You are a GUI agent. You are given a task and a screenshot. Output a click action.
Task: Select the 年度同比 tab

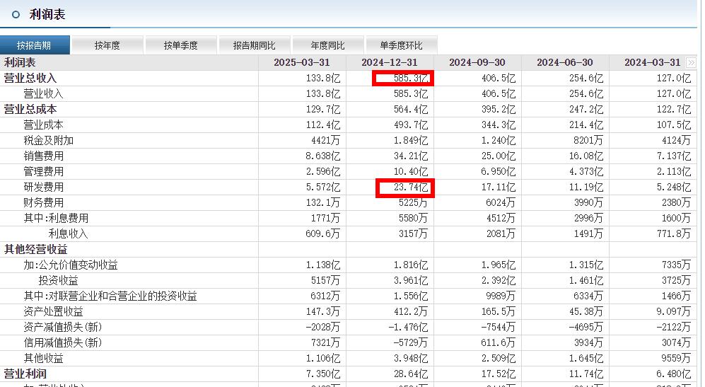(x=328, y=45)
